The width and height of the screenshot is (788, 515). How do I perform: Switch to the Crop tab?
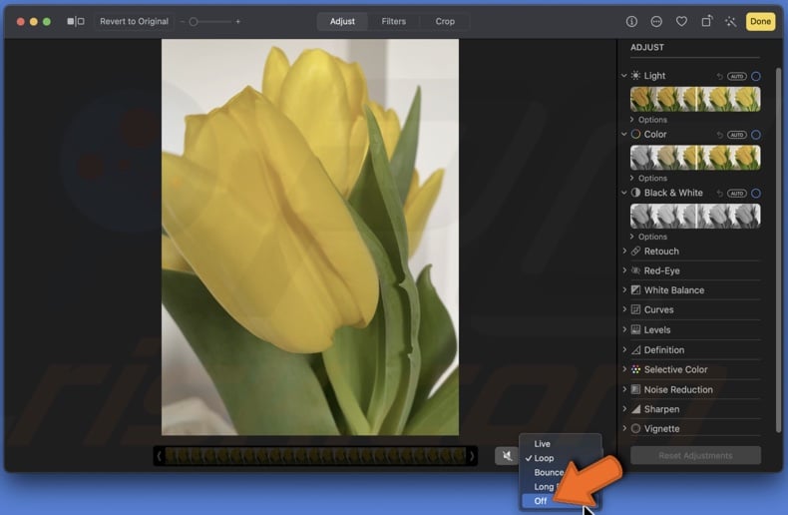tap(445, 21)
